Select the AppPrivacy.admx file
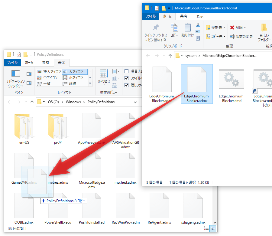The width and height of the screenshot is (272, 236). tap(92, 129)
